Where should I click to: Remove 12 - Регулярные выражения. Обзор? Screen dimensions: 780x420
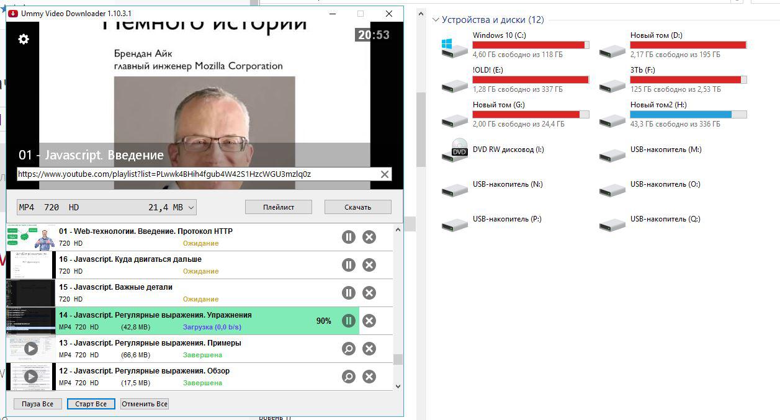[x=369, y=377]
